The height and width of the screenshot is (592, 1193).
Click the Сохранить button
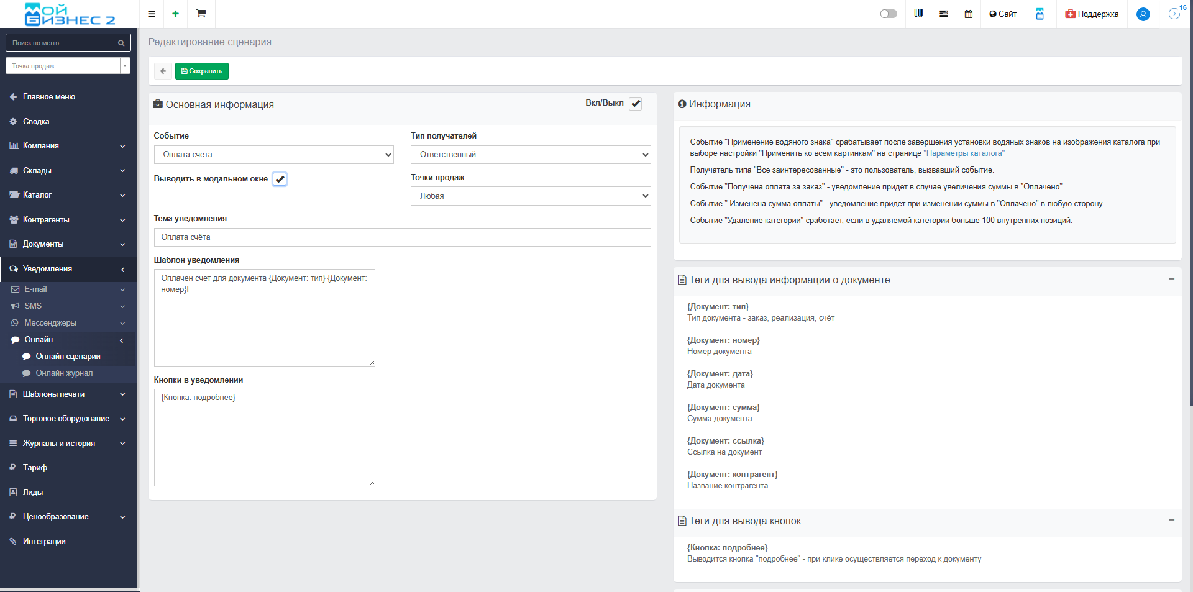coord(202,71)
